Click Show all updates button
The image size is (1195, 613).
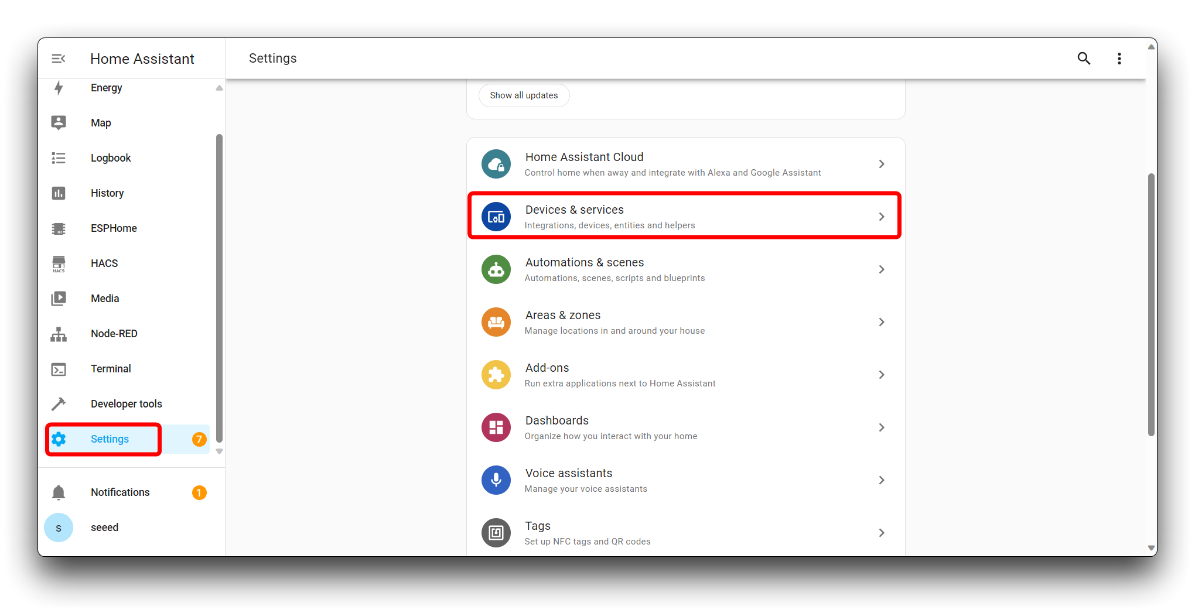click(x=524, y=95)
